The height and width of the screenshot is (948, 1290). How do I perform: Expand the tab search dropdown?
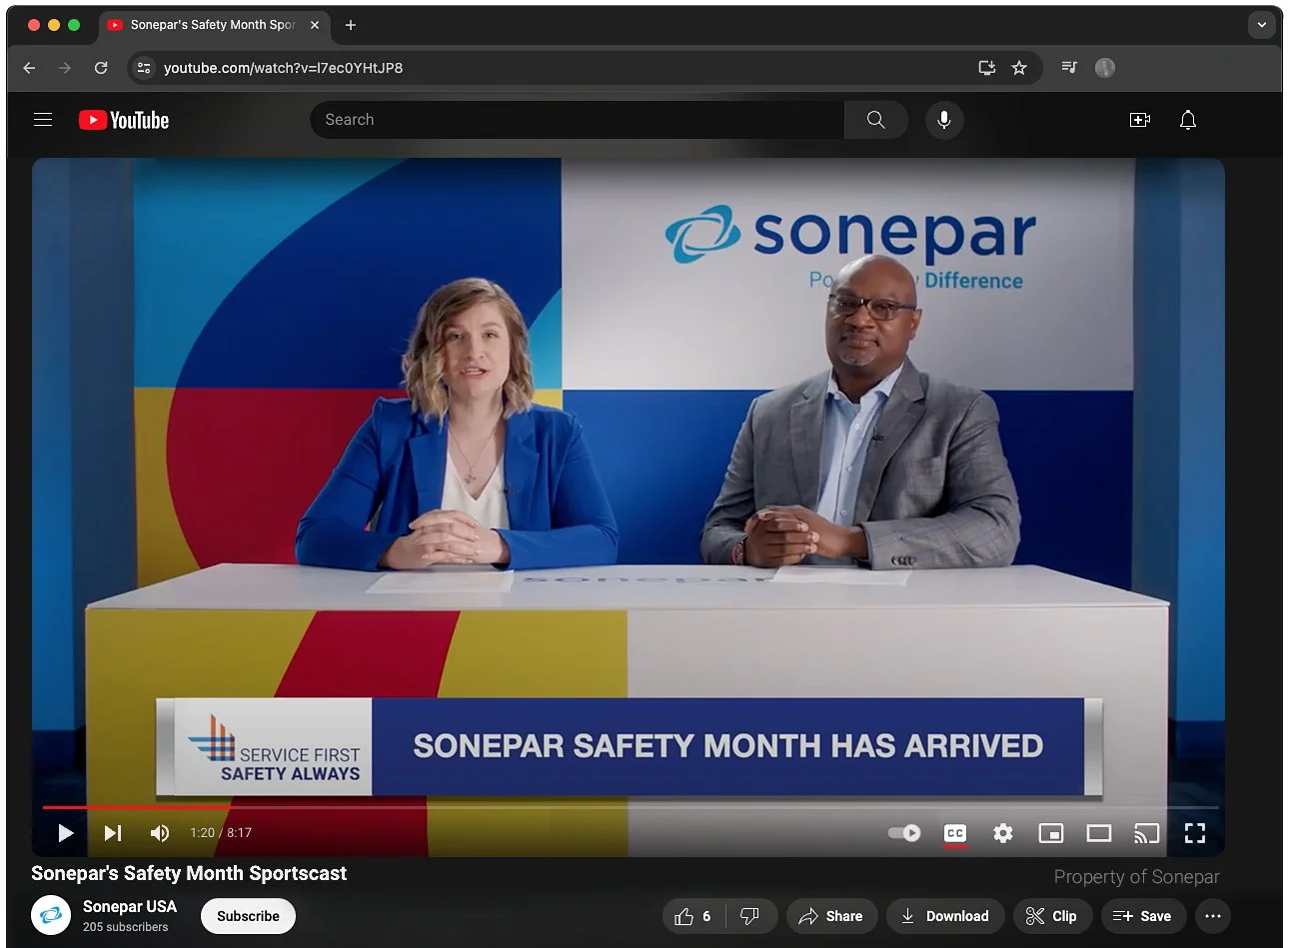[x=1262, y=25]
